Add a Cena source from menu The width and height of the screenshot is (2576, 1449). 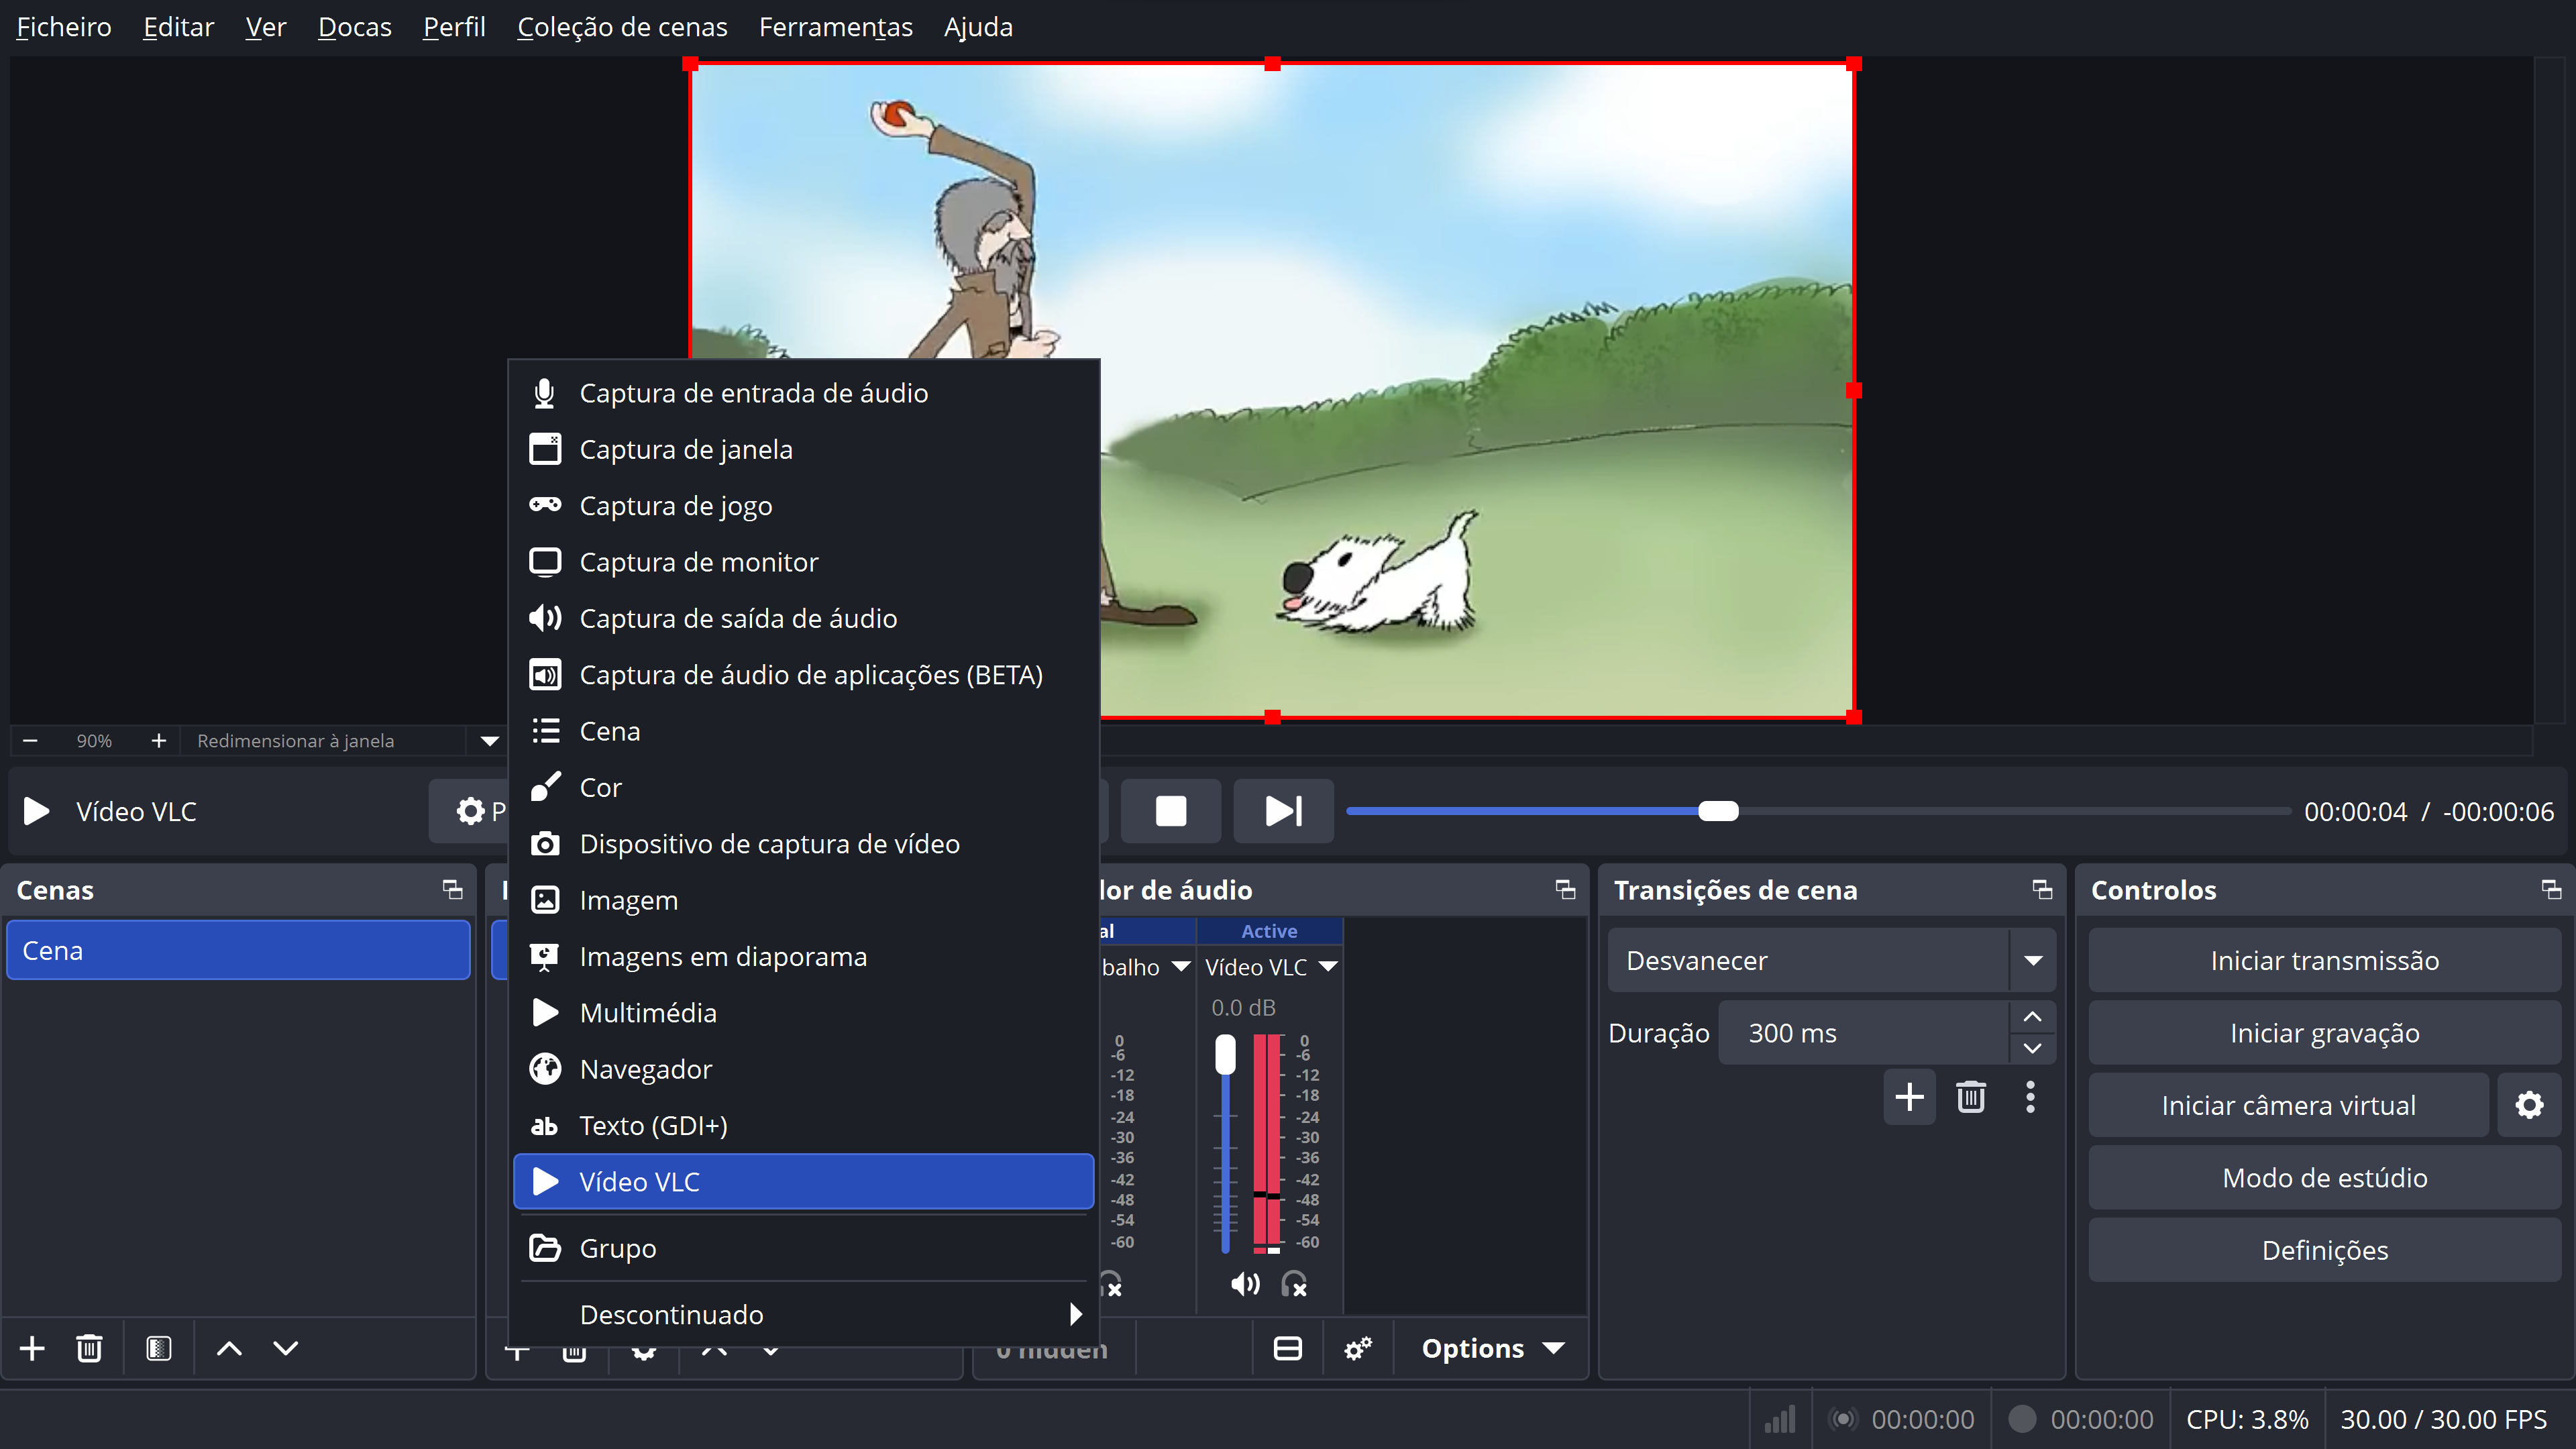click(x=803, y=731)
